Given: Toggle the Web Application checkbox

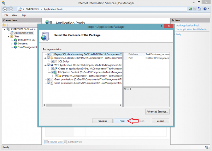Looking at the screenshot, I should click(x=48, y=65).
